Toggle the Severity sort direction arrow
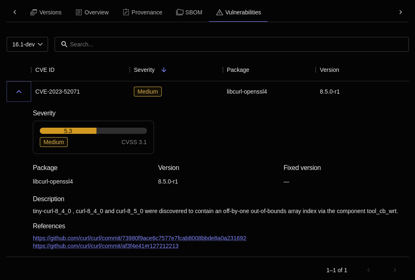The image size is (415, 280). [x=164, y=70]
